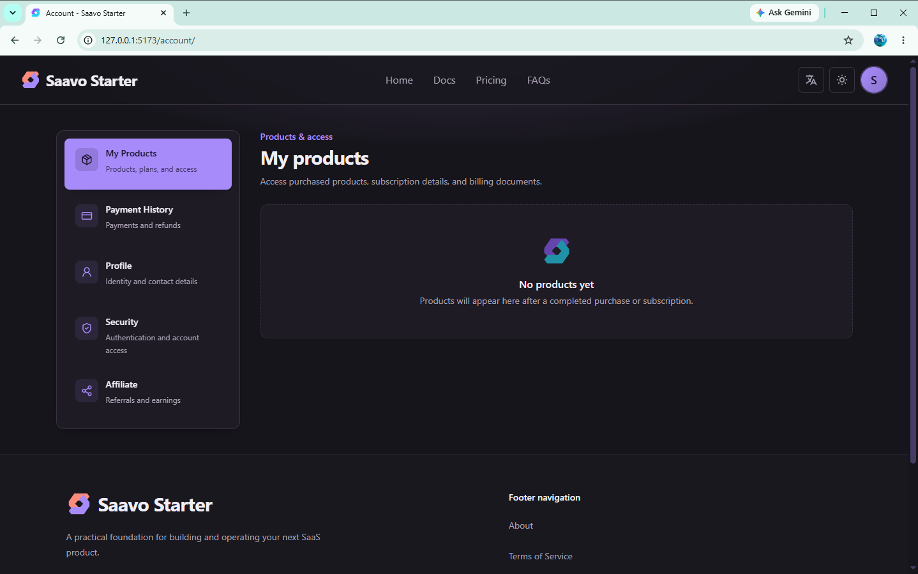The width and height of the screenshot is (918, 574).
Task: Open the About footer link
Action: pos(521,525)
